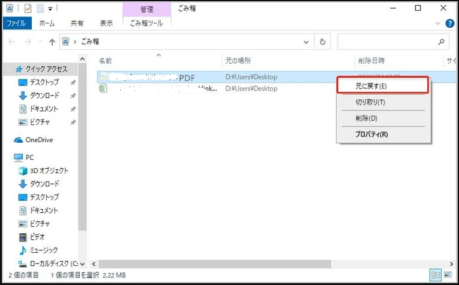The height and width of the screenshot is (285, 459).
Task: Sort by the 元の場所 column header
Action: (x=238, y=61)
